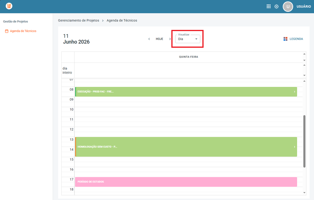Go to next day arrow
This screenshot has width=314, height=200.
pos(170,39)
